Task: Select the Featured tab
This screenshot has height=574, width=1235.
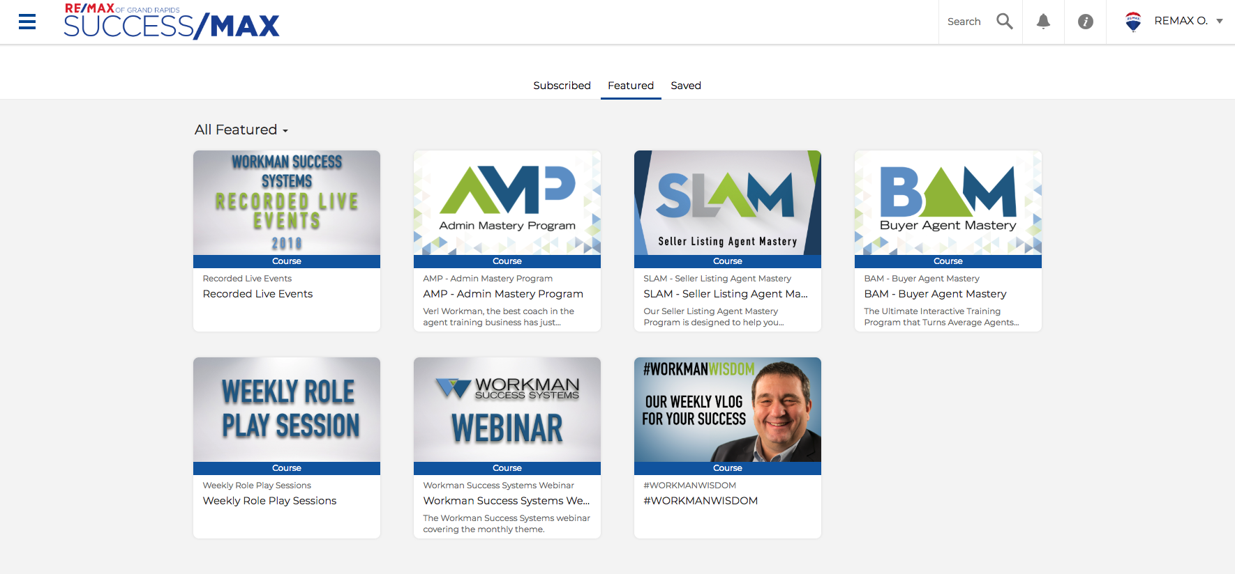Action: pyautogui.click(x=631, y=85)
